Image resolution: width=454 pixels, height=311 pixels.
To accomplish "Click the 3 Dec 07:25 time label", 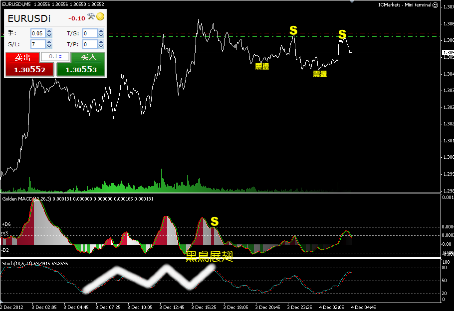I will coord(108,307).
